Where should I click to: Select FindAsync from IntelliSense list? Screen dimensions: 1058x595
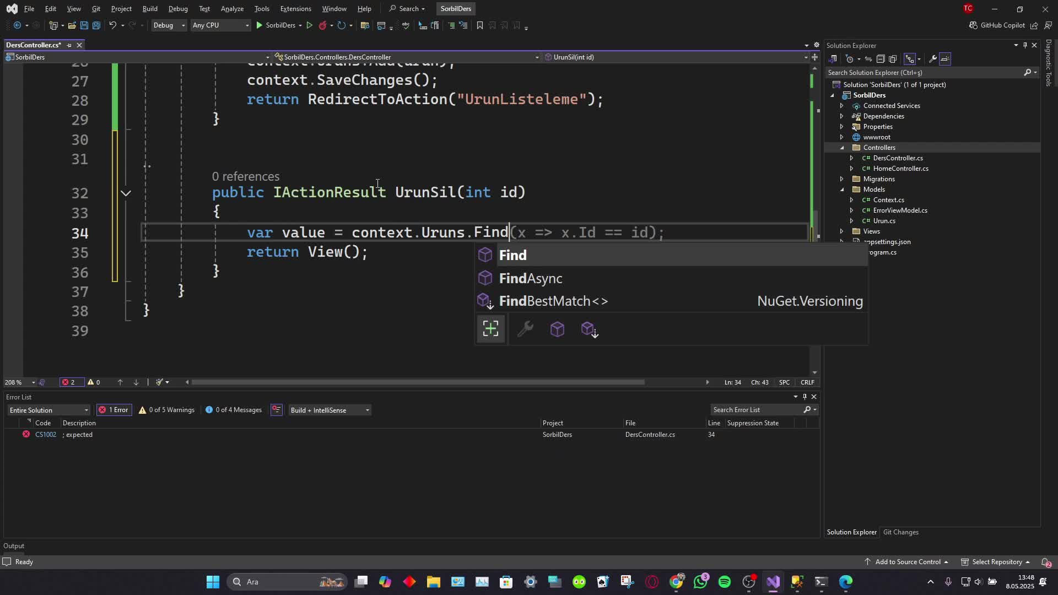tap(671, 278)
